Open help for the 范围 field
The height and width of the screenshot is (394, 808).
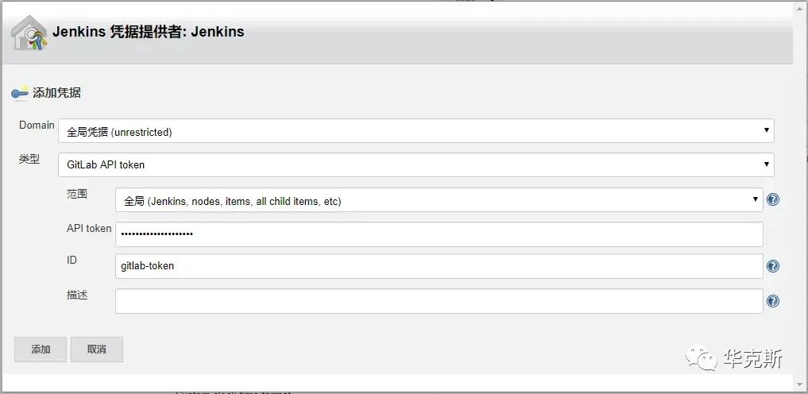(772, 199)
